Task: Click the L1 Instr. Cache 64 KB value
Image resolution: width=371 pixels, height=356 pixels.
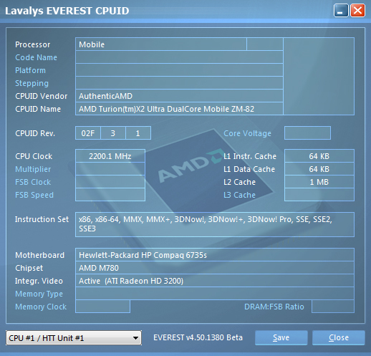Action: tap(319, 156)
